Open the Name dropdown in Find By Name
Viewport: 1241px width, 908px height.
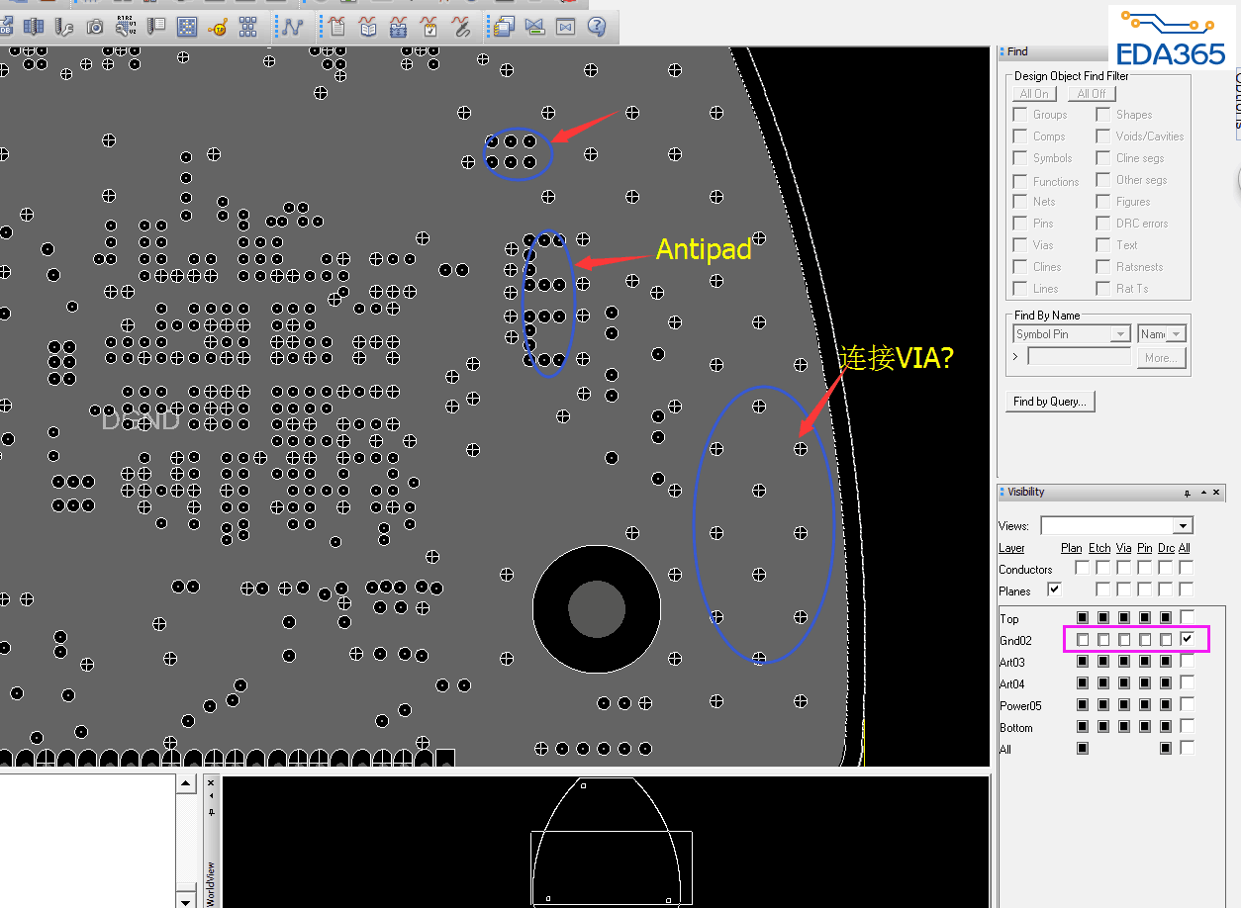click(1176, 334)
